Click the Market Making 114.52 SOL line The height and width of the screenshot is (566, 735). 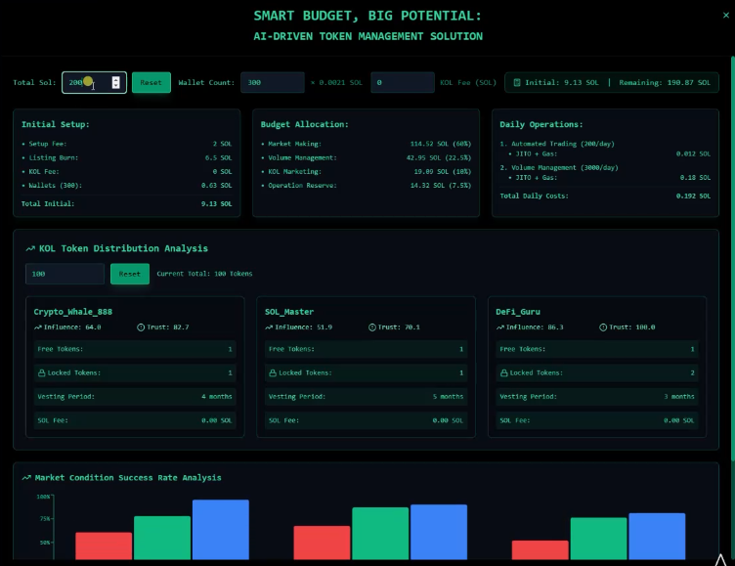click(x=367, y=144)
